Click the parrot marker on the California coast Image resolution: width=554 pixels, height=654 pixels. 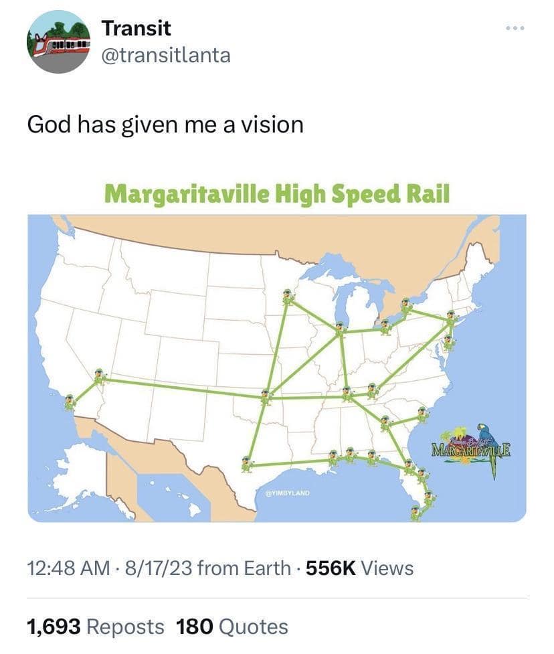(70, 402)
